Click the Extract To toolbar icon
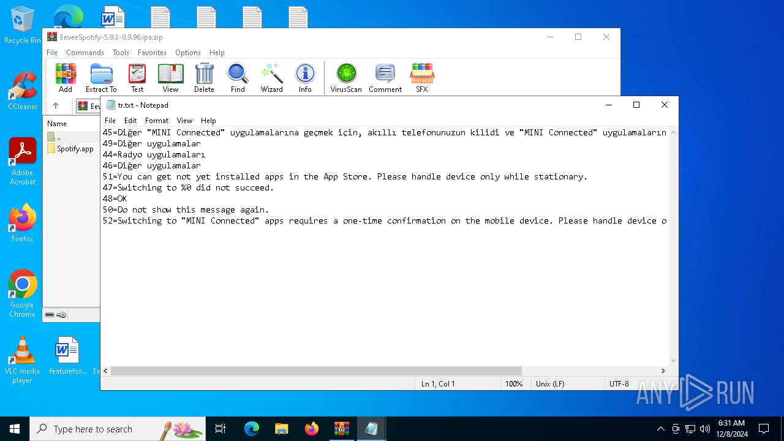The height and width of the screenshot is (441, 784). click(101, 78)
